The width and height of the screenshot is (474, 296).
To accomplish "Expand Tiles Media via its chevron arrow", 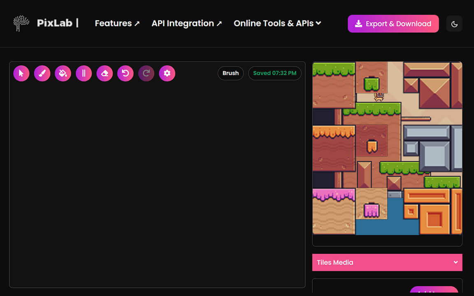I will tap(455, 262).
